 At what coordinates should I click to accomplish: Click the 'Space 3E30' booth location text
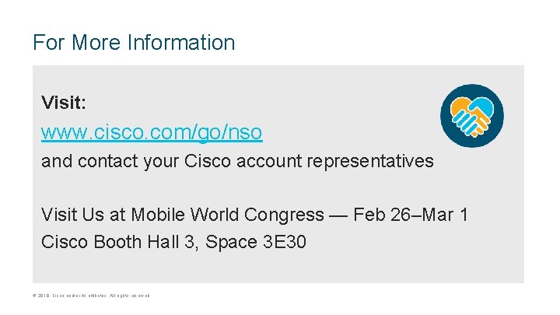(256, 242)
